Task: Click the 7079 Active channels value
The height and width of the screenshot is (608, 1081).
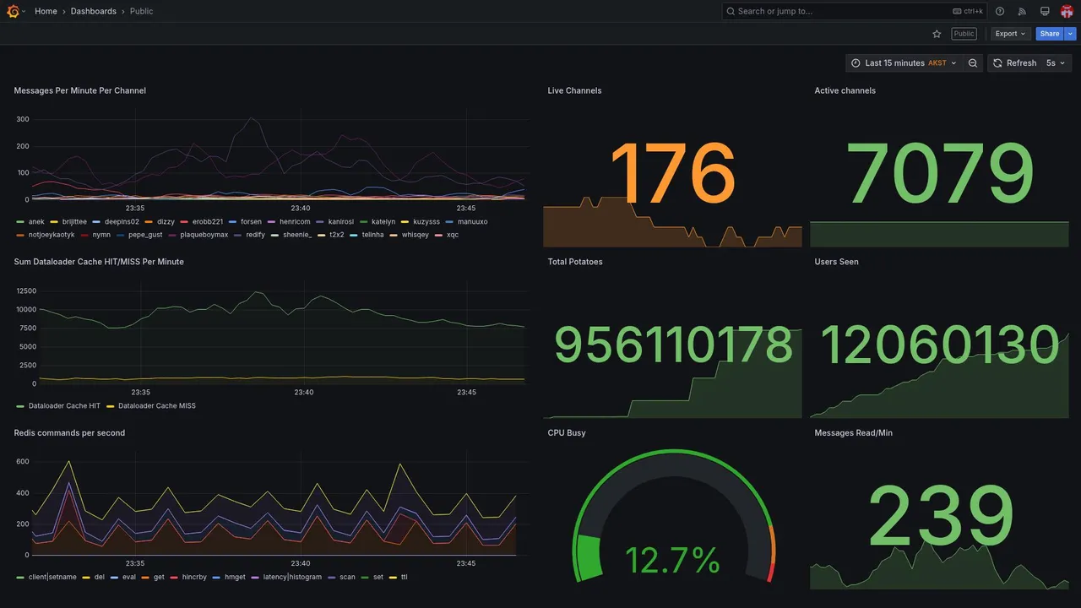Action: click(x=940, y=175)
